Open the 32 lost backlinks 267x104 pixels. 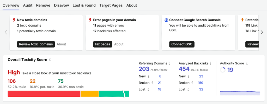tap(201, 89)
